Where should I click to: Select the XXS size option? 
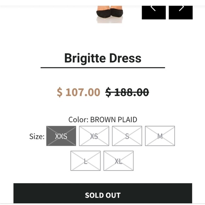61,136
